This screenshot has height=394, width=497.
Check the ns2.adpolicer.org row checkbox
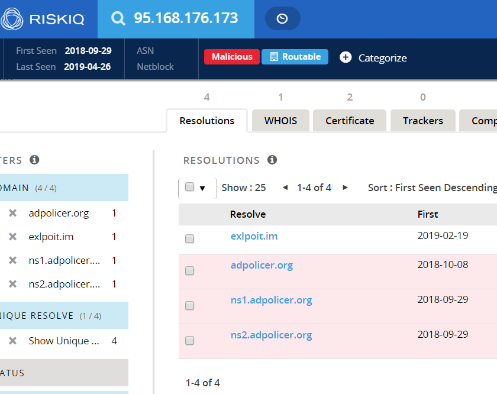(189, 340)
